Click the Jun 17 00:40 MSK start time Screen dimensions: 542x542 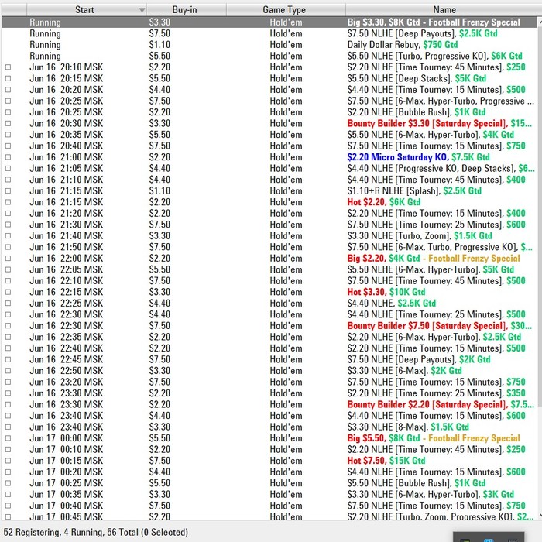point(67,506)
